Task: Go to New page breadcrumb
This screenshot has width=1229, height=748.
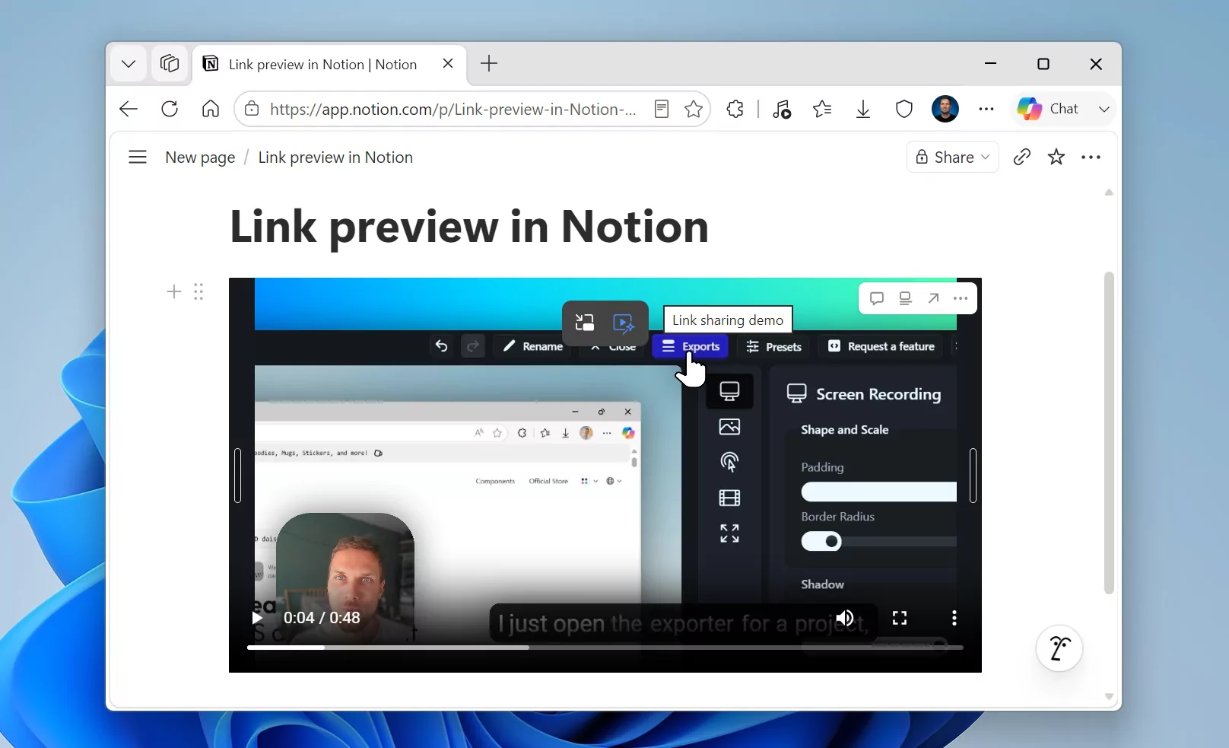Action: click(x=200, y=158)
